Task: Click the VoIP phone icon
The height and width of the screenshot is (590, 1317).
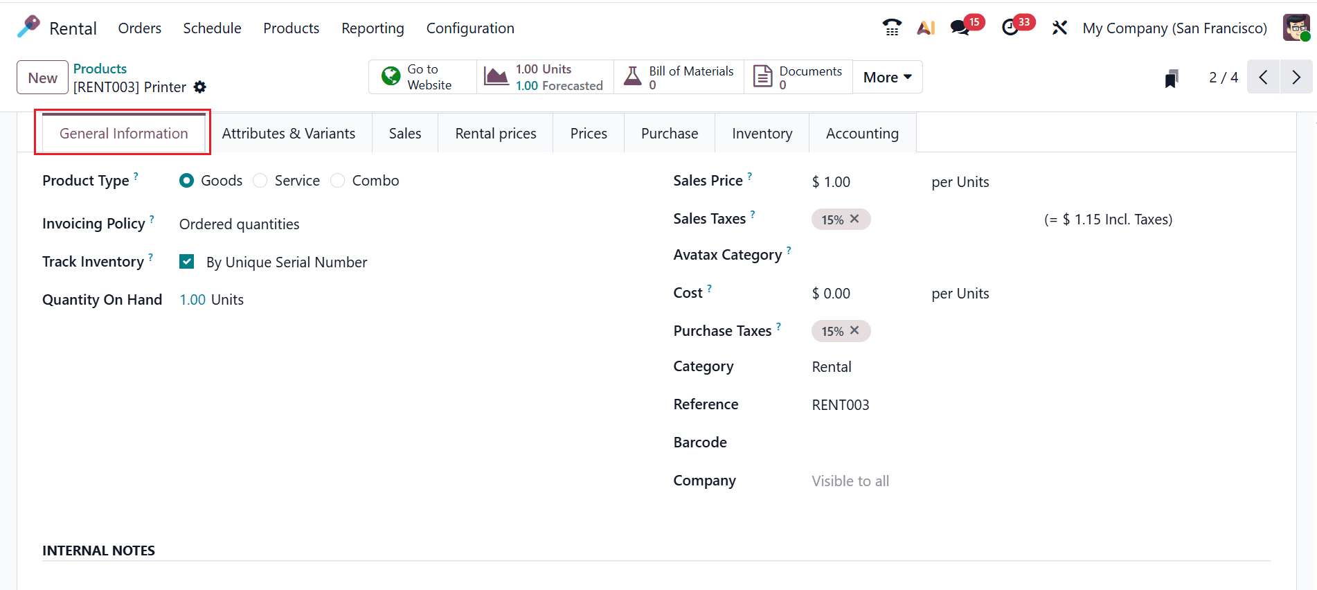Action: coord(892,28)
